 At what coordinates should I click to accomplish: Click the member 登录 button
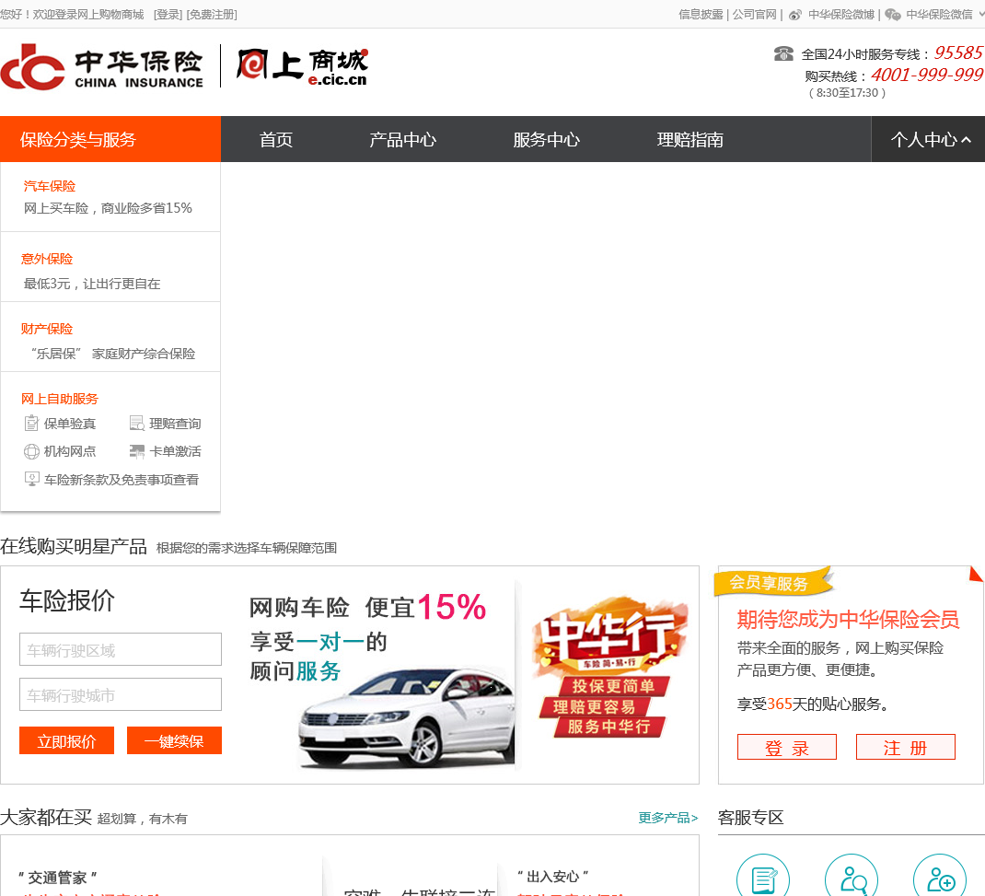click(x=786, y=748)
